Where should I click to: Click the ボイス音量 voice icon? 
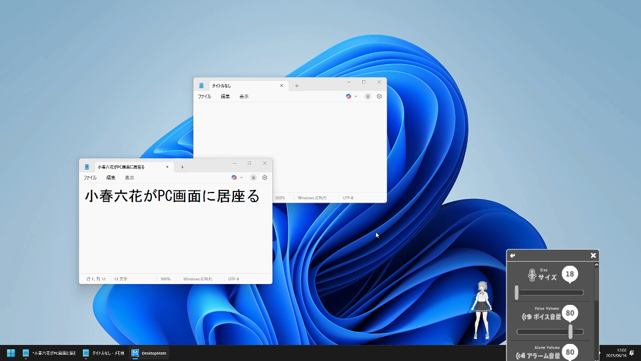pyautogui.click(x=527, y=317)
